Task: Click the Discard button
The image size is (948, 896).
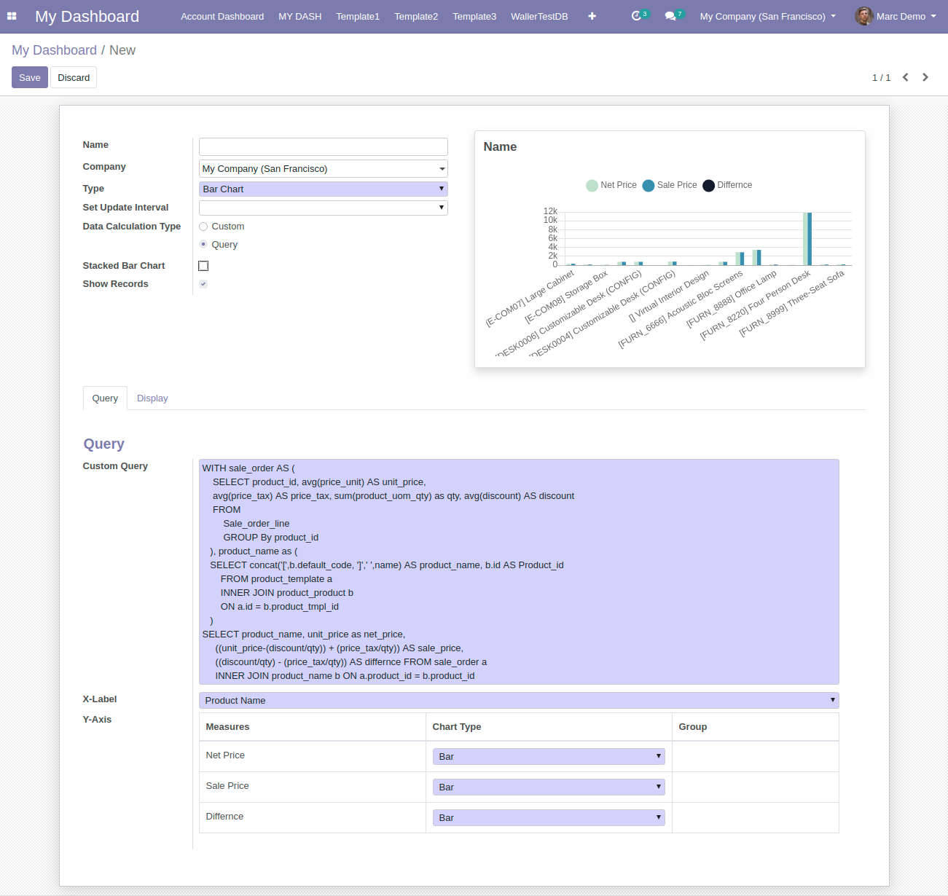Action: pos(74,77)
